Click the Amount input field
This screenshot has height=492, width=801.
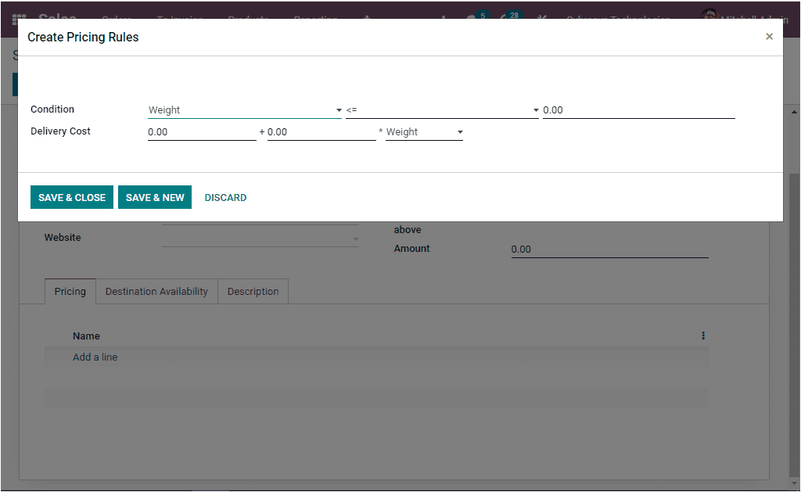pos(610,250)
